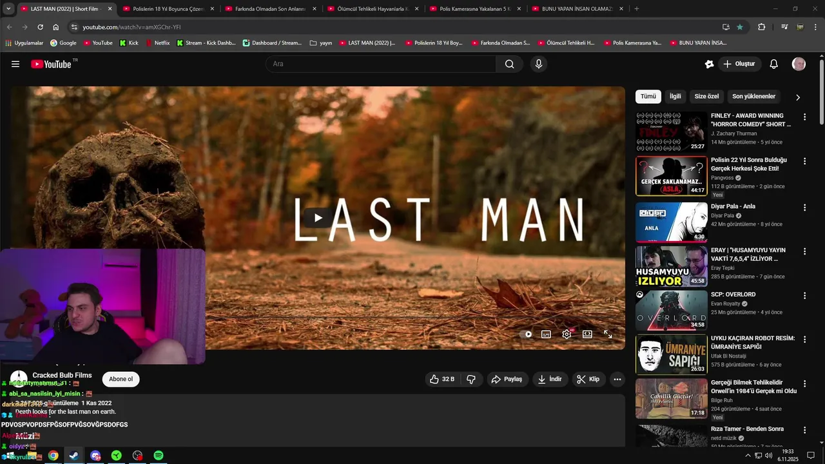Subscribe with Abone ol button

point(121,379)
